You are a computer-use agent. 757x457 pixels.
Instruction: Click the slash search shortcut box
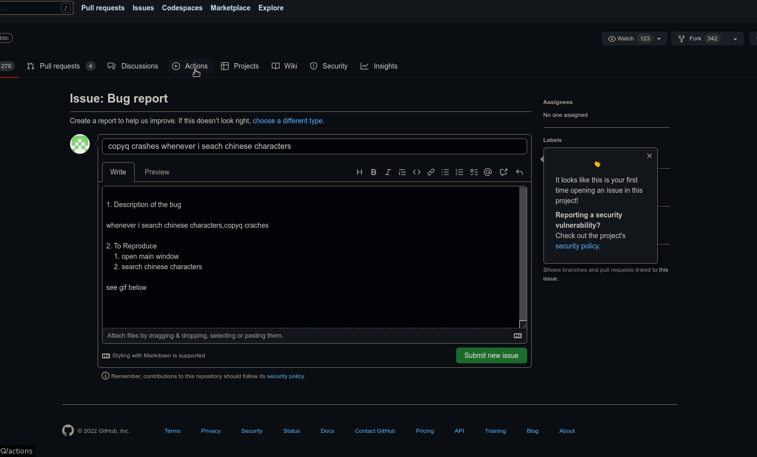[66, 8]
